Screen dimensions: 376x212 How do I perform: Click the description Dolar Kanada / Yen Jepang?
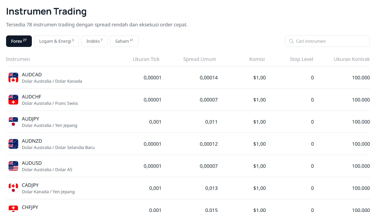(48, 192)
